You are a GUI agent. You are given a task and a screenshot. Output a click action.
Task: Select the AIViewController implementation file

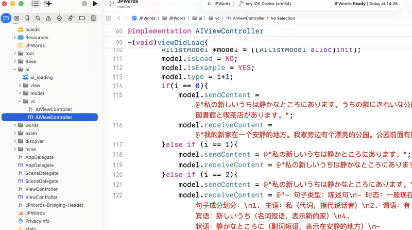(49, 118)
